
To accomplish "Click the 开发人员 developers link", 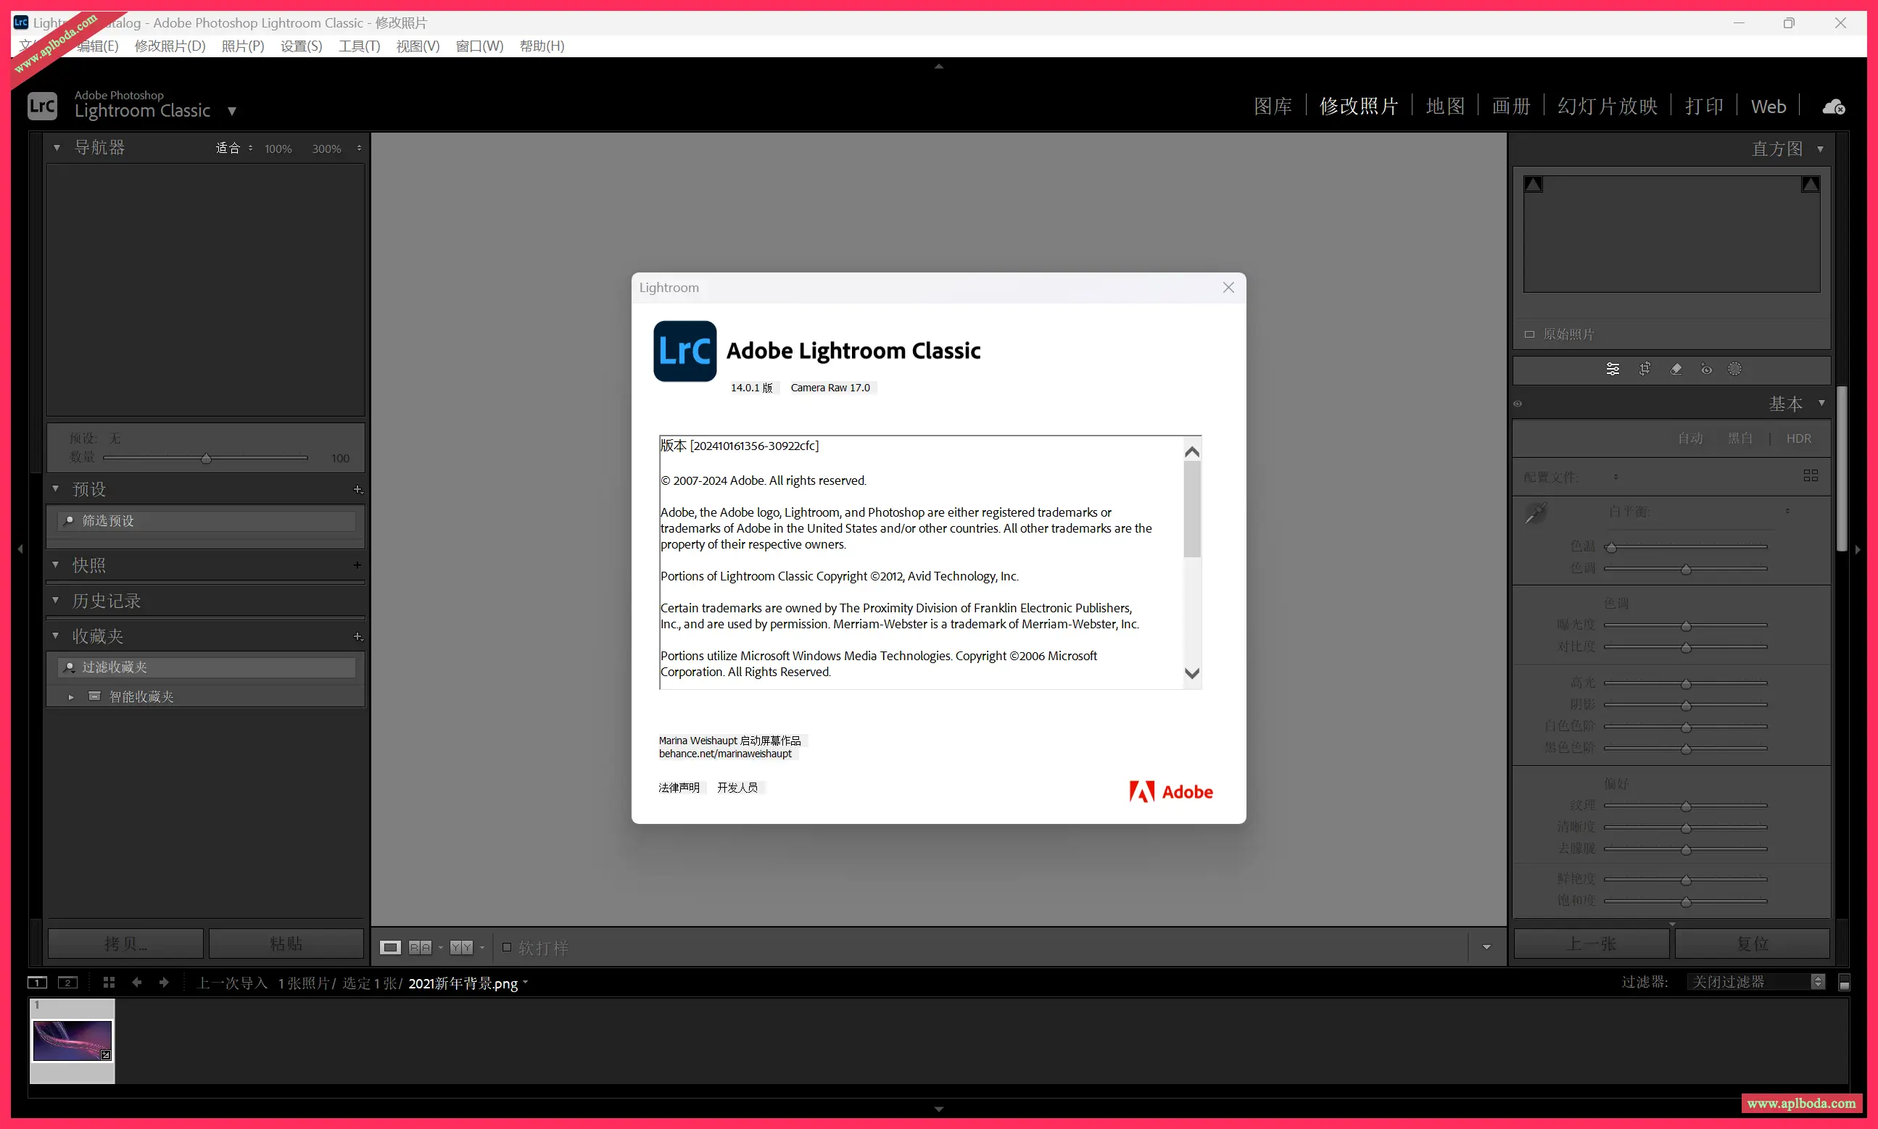I will (737, 788).
